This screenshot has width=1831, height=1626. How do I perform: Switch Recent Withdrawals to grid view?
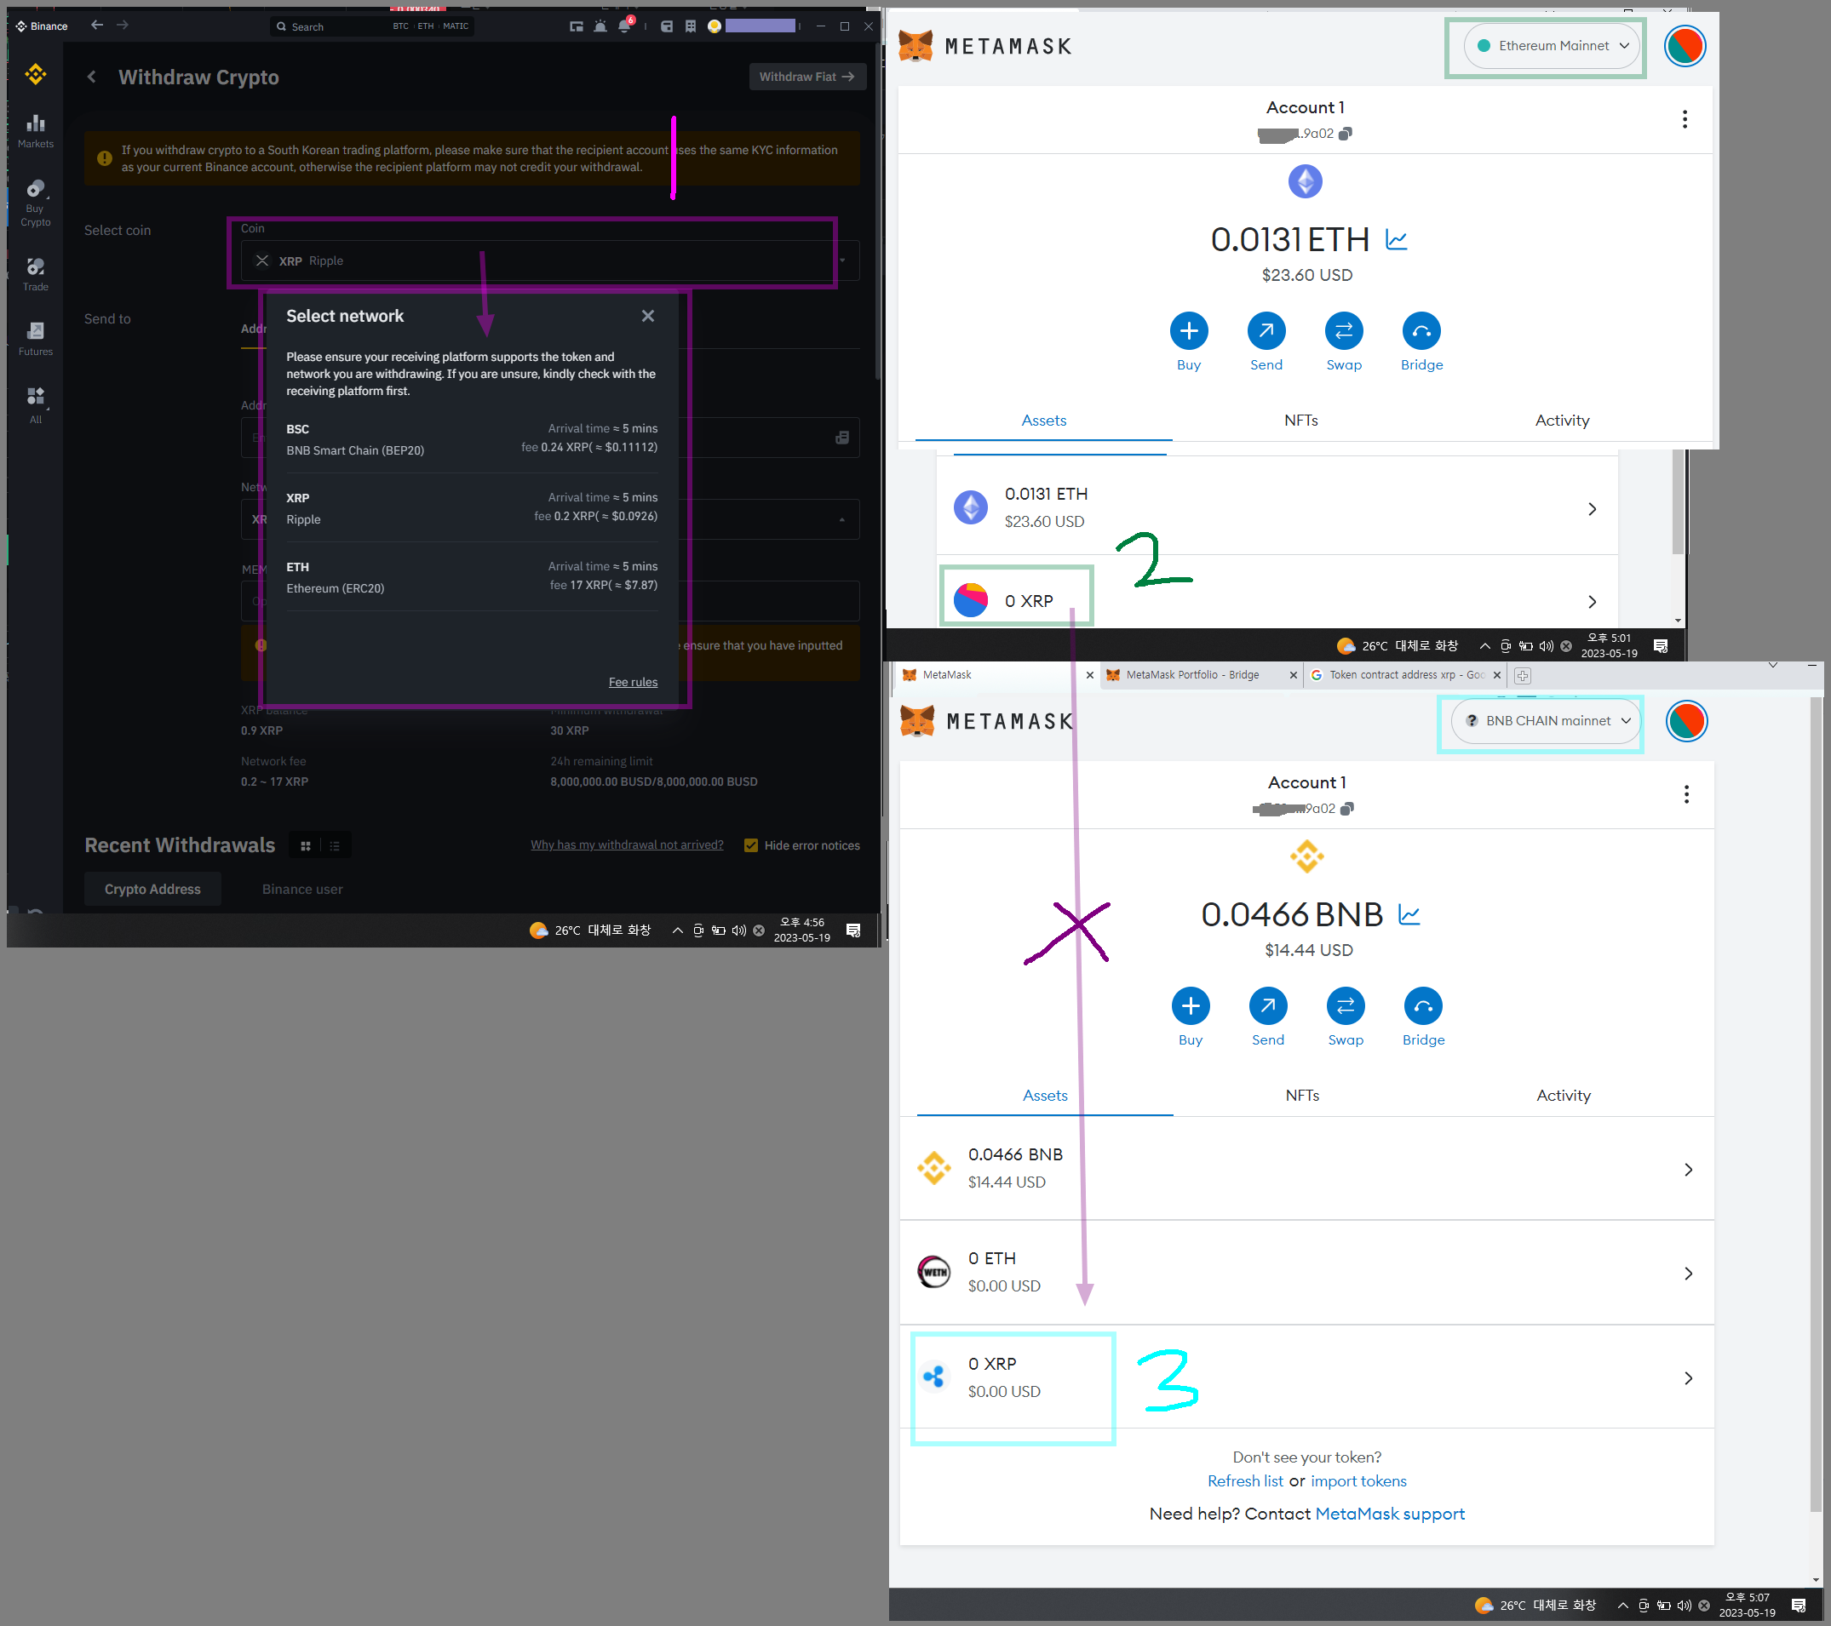coord(306,845)
